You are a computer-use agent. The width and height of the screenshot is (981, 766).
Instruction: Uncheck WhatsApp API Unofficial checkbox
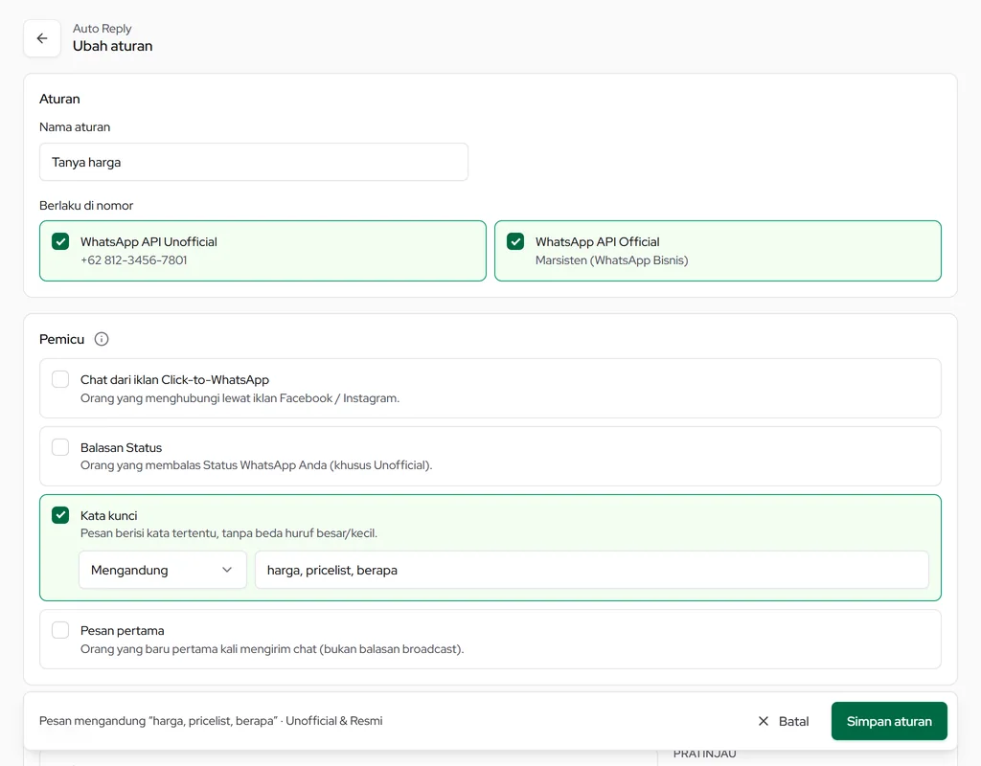60,241
